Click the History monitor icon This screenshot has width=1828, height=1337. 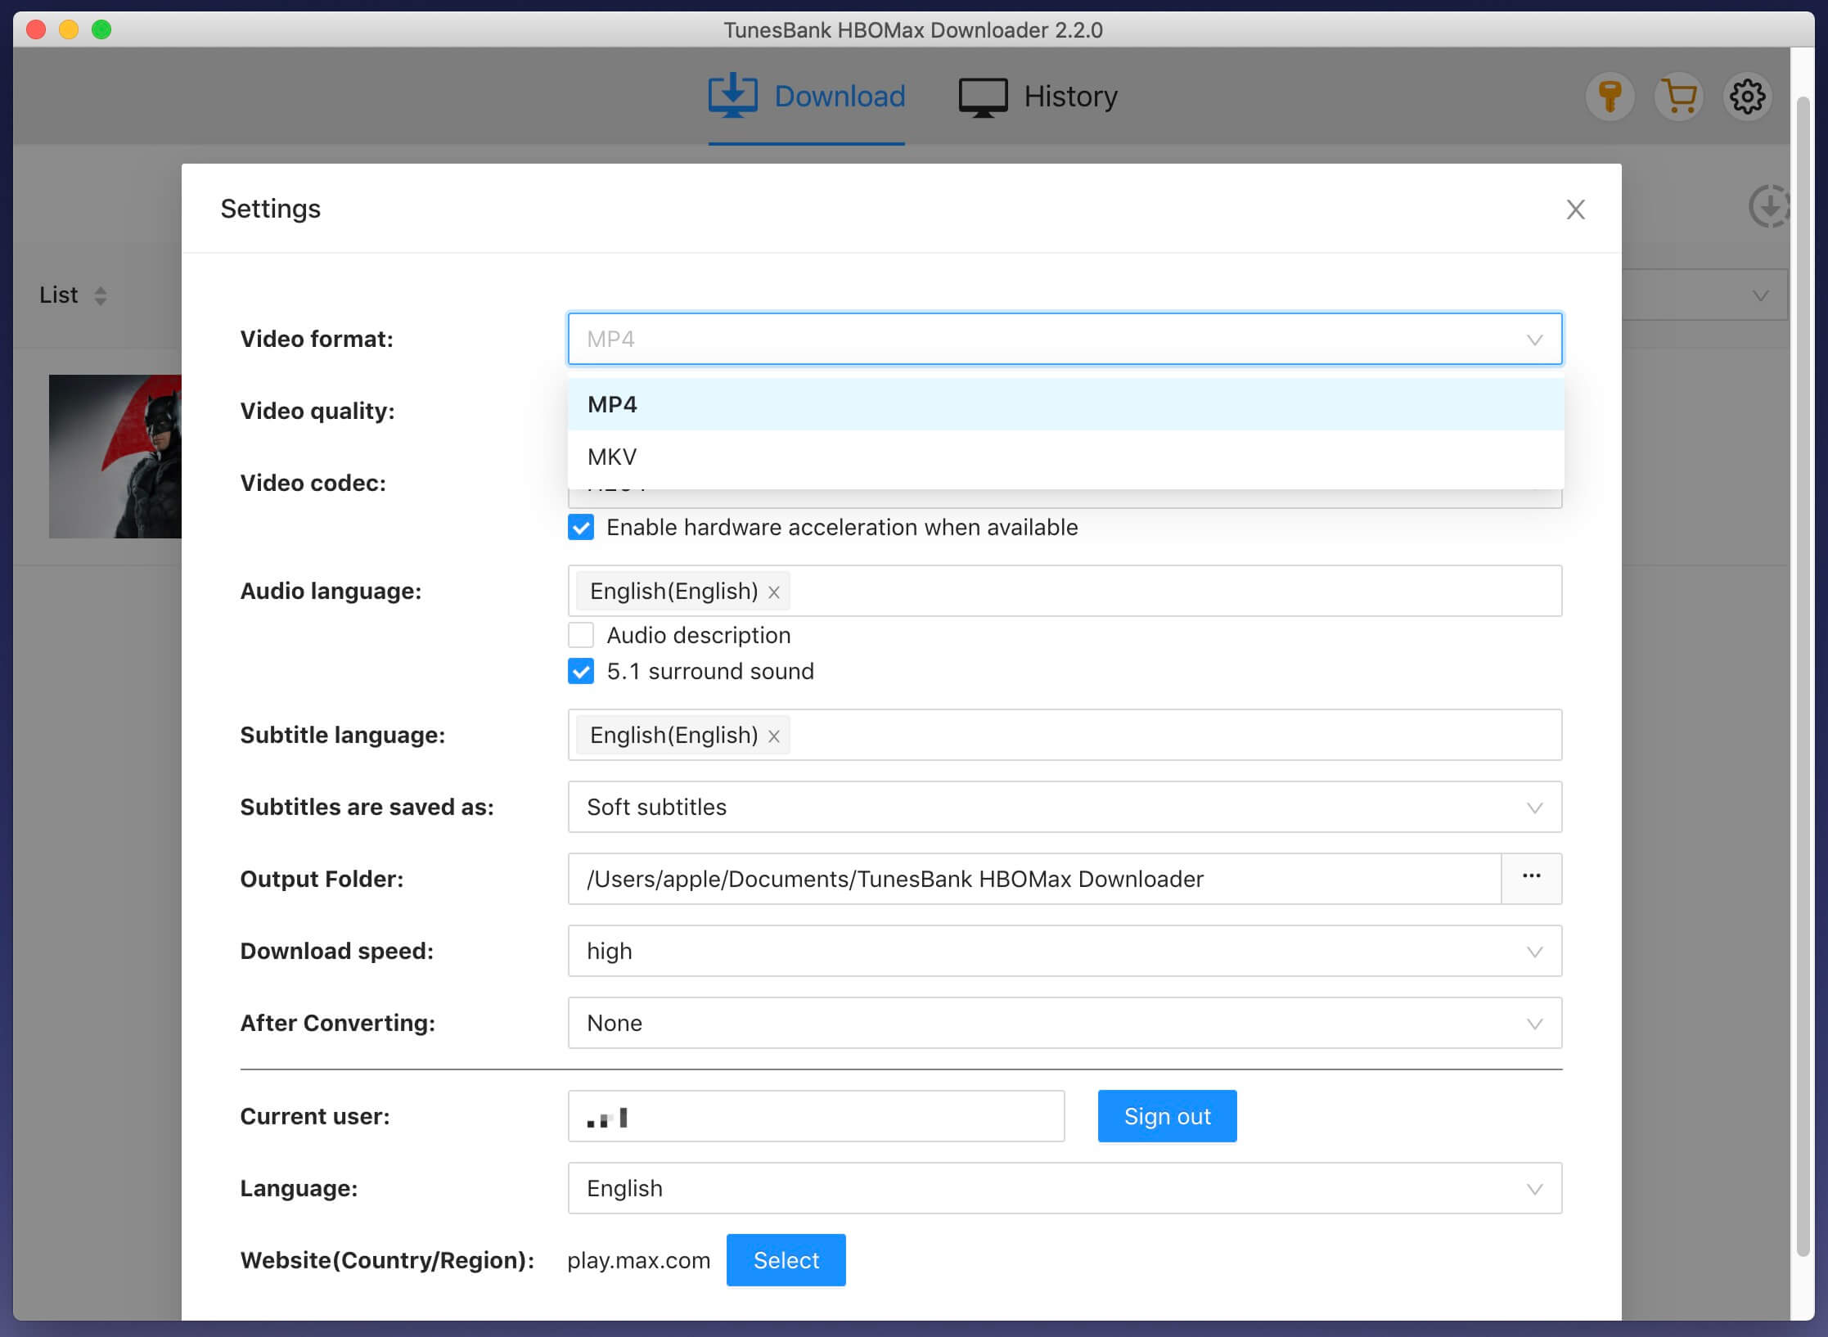coord(979,95)
